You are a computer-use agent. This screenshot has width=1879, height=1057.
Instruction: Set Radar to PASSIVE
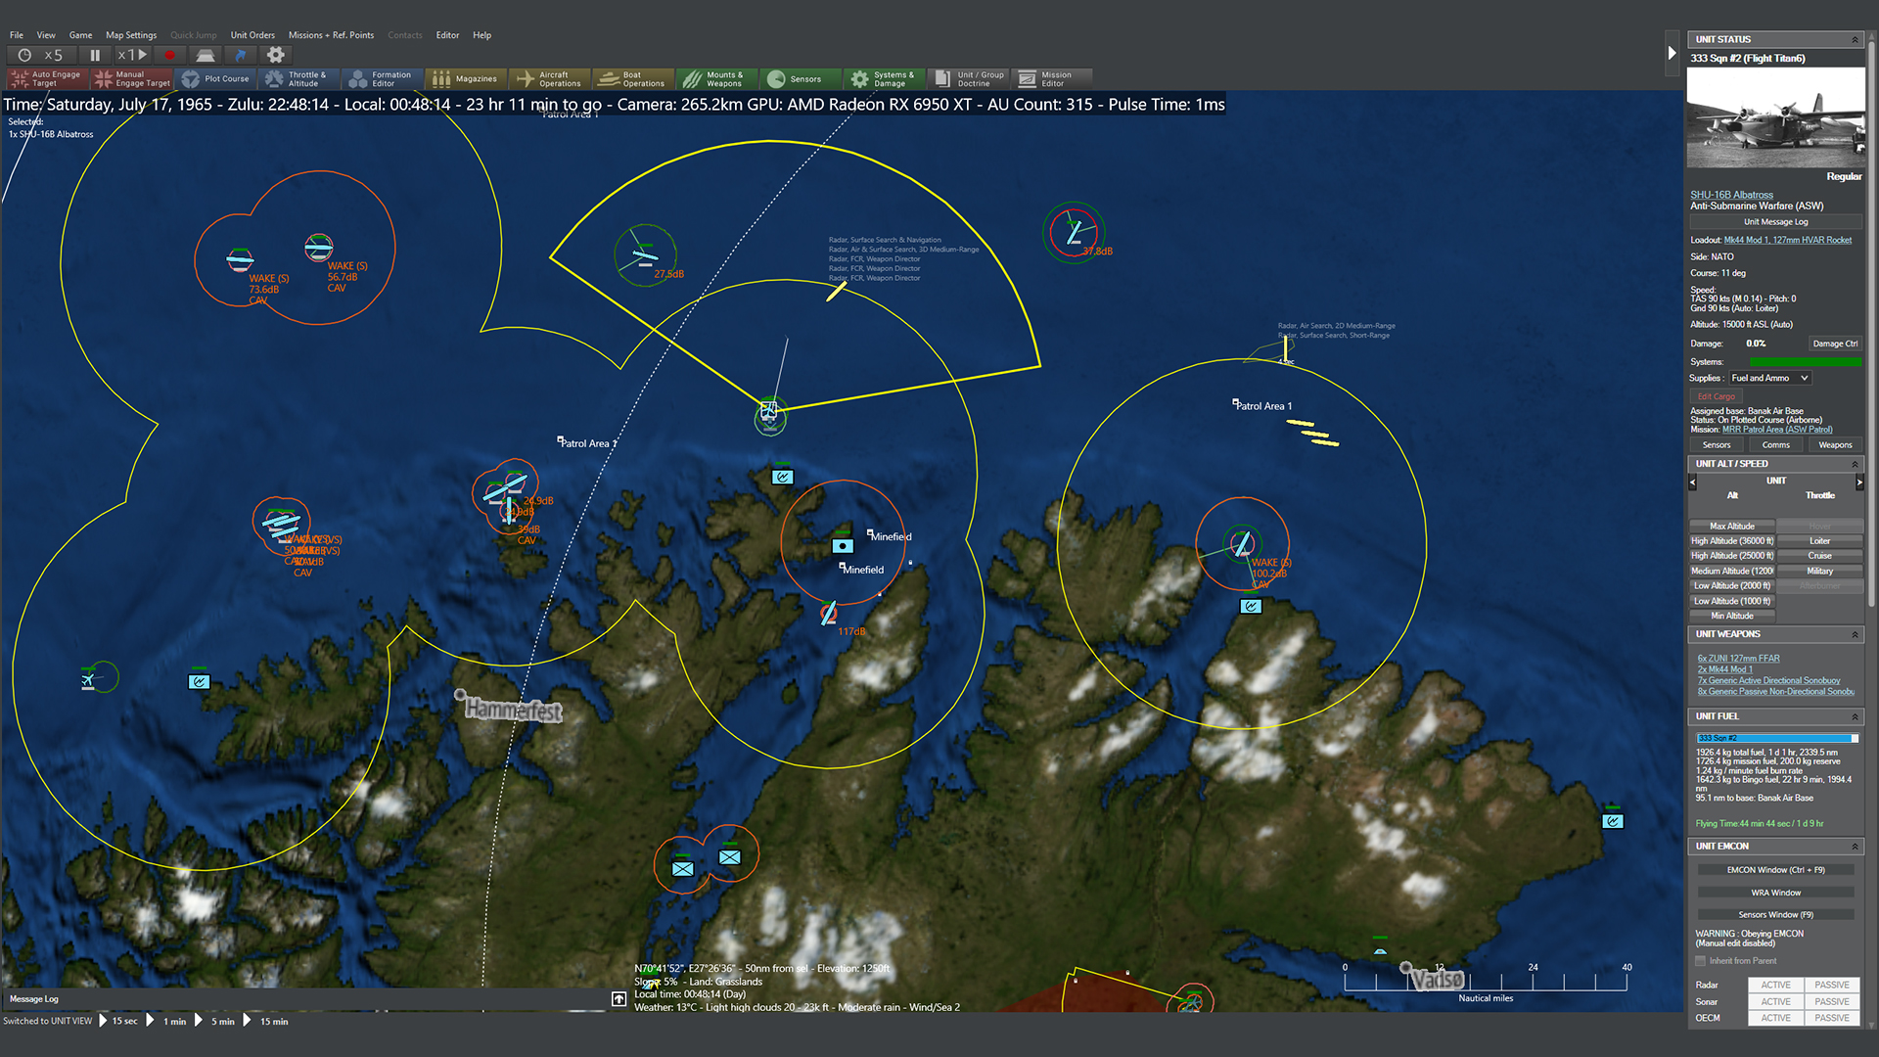[x=1832, y=986]
